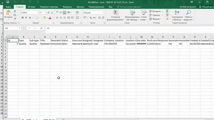Toggle middle vertical alignment
Image resolution: width=214 pixels, height=120 pixels.
tap(61, 13)
